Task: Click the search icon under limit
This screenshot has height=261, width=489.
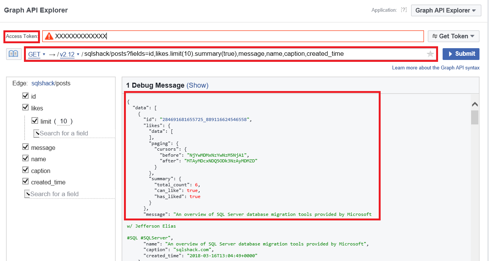Action: click(x=37, y=133)
